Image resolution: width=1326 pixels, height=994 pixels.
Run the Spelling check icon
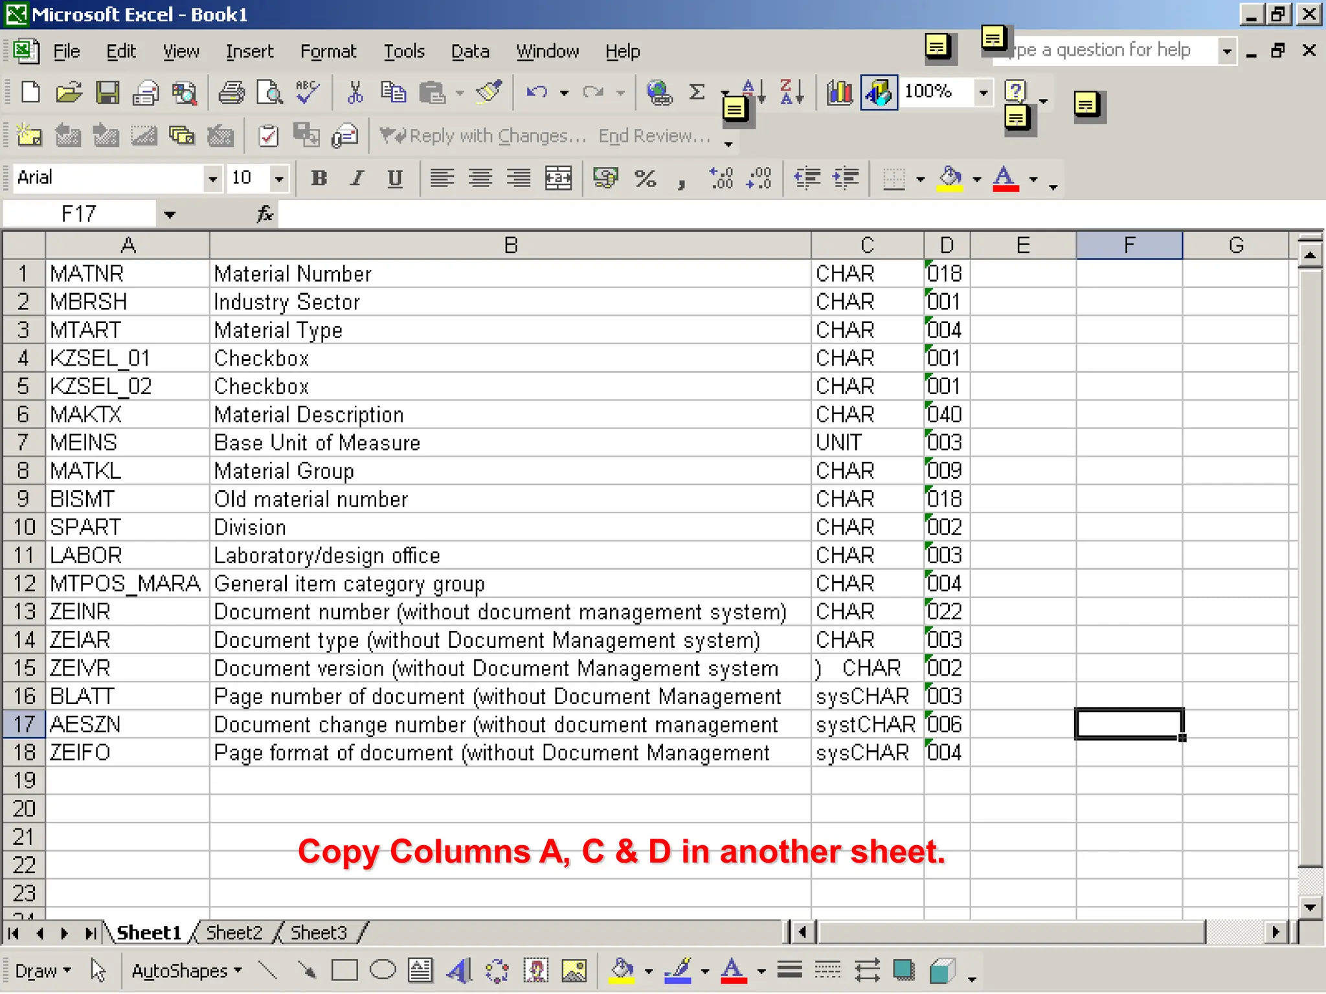point(308,93)
